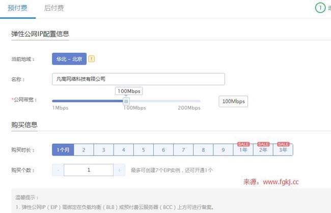Viewport: 331px width, 213px height.
Task: Select the 3年 SALE duration option
Action: [283, 150]
